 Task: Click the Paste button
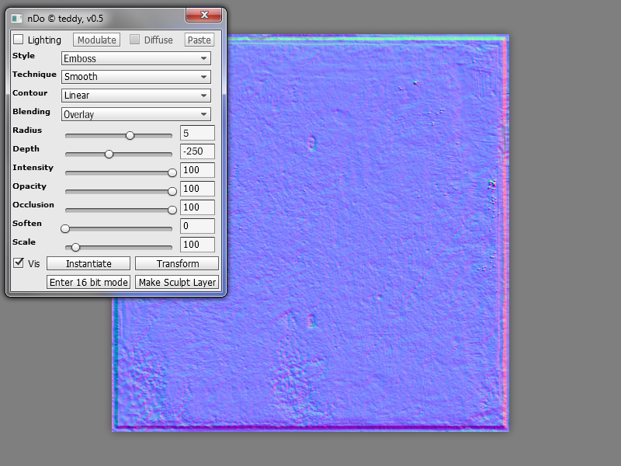click(199, 40)
